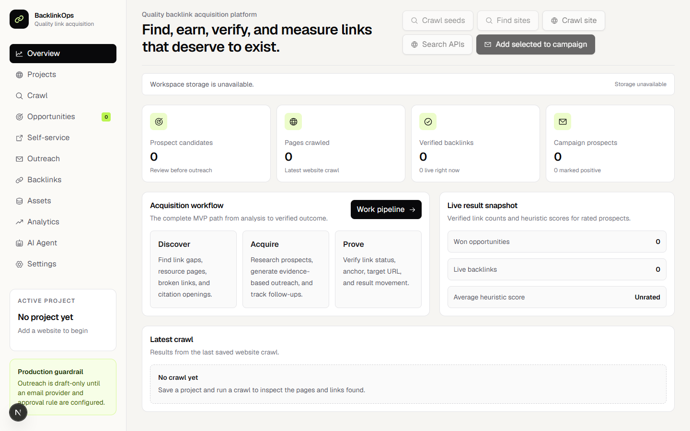Screen dimensions: 690x431
Task: Select the Prove workflow card
Action: (x=378, y=269)
